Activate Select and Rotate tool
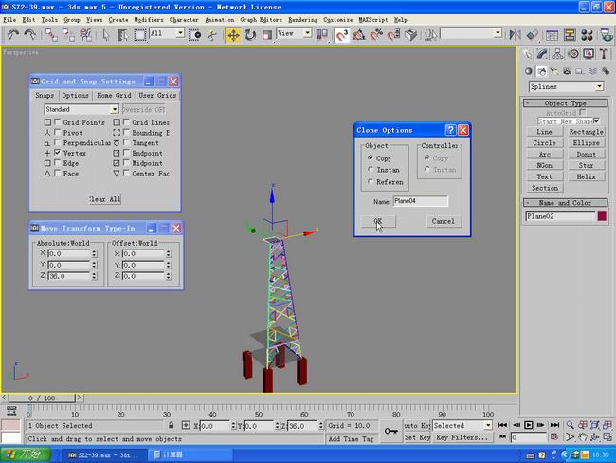This screenshot has width=616, height=463. coord(250,35)
